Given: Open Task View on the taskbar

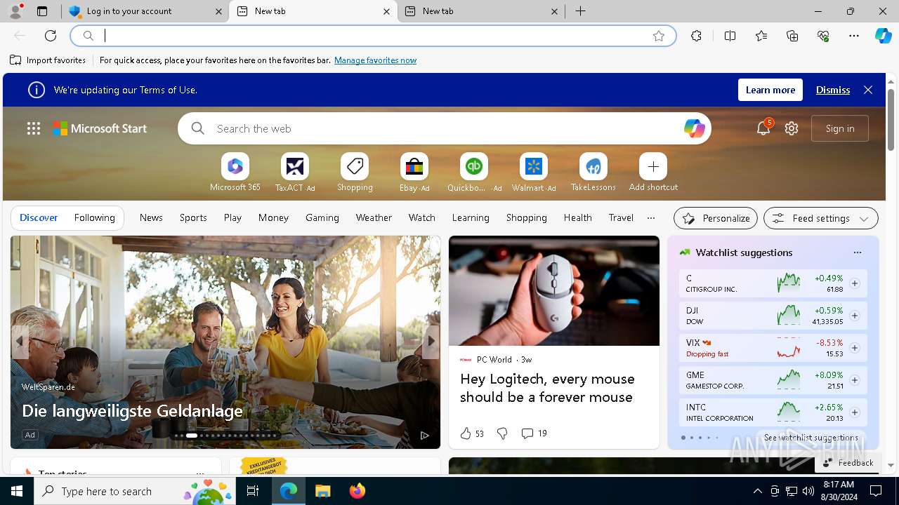Looking at the screenshot, I should (x=253, y=491).
